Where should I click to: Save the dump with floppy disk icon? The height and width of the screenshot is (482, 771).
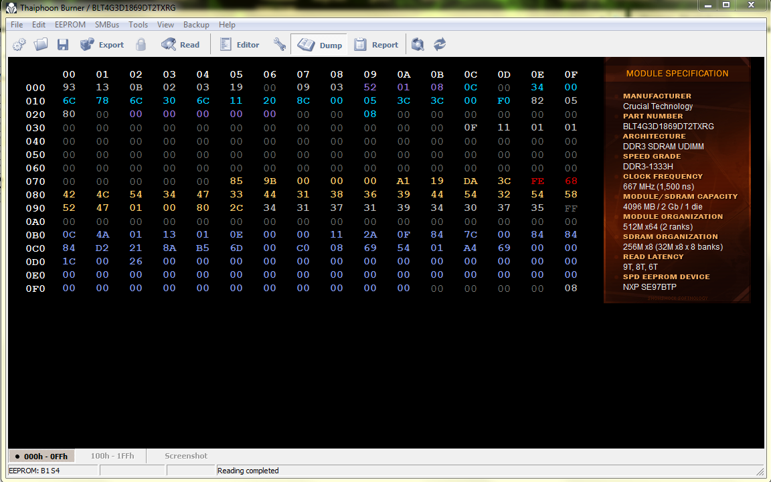pyautogui.click(x=63, y=45)
